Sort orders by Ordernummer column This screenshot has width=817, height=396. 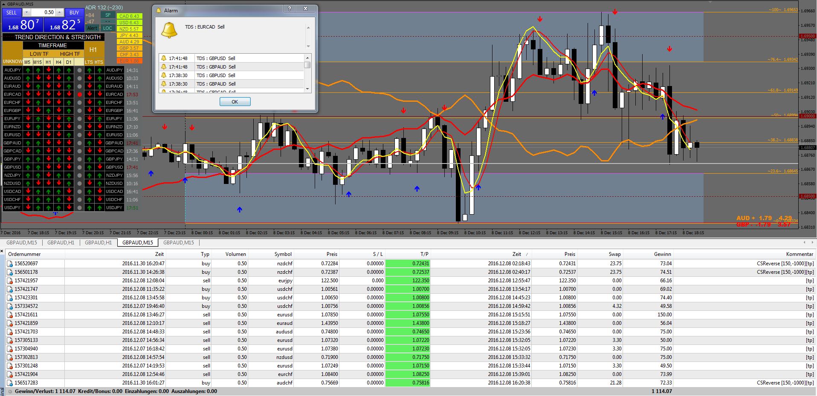pyautogui.click(x=35, y=254)
